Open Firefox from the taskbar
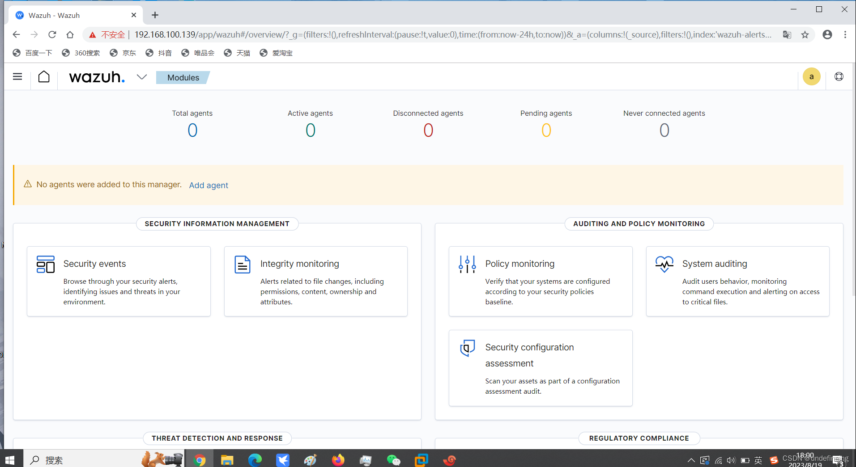Screen dimensions: 856x467 [338, 459]
